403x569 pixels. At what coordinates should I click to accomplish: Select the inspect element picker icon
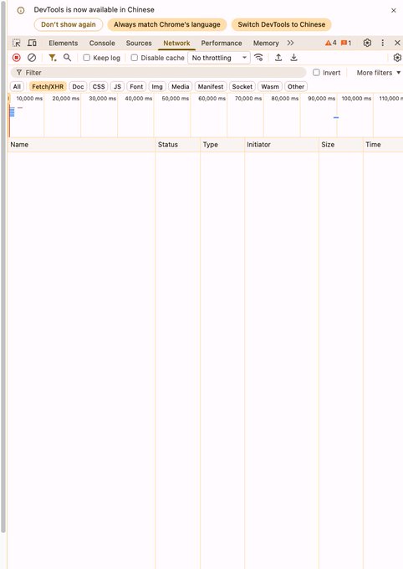click(x=17, y=43)
